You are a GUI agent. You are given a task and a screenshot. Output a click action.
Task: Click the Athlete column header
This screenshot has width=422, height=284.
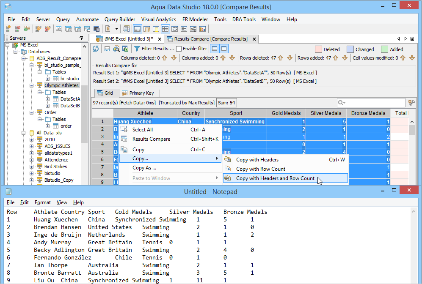[x=145, y=113]
